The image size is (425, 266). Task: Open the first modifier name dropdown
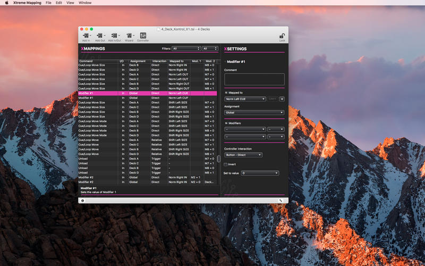pyautogui.click(x=245, y=129)
